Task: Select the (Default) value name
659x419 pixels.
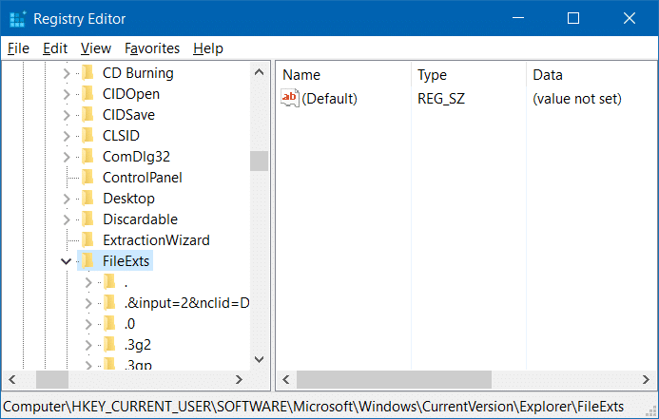Action: tap(329, 99)
